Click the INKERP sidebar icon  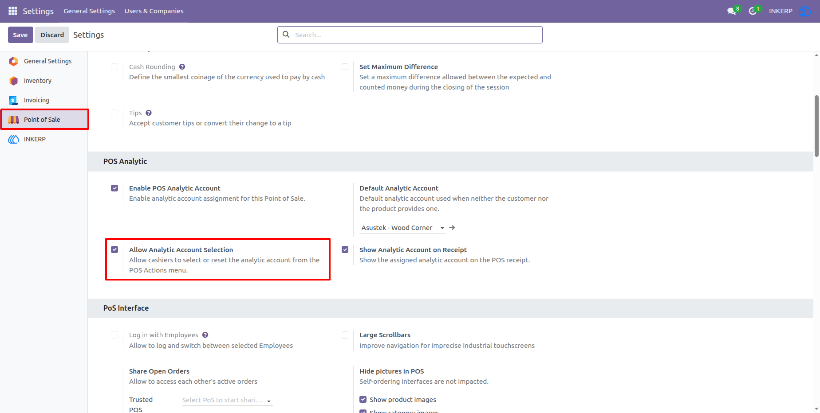(14, 139)
